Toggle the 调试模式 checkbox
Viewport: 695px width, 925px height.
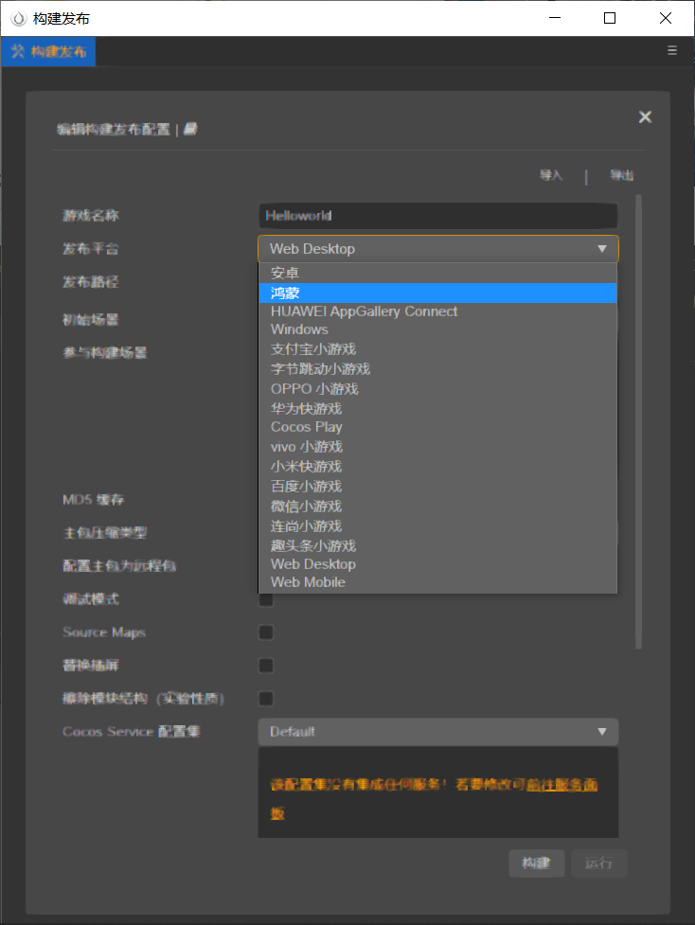pos(266,600)
